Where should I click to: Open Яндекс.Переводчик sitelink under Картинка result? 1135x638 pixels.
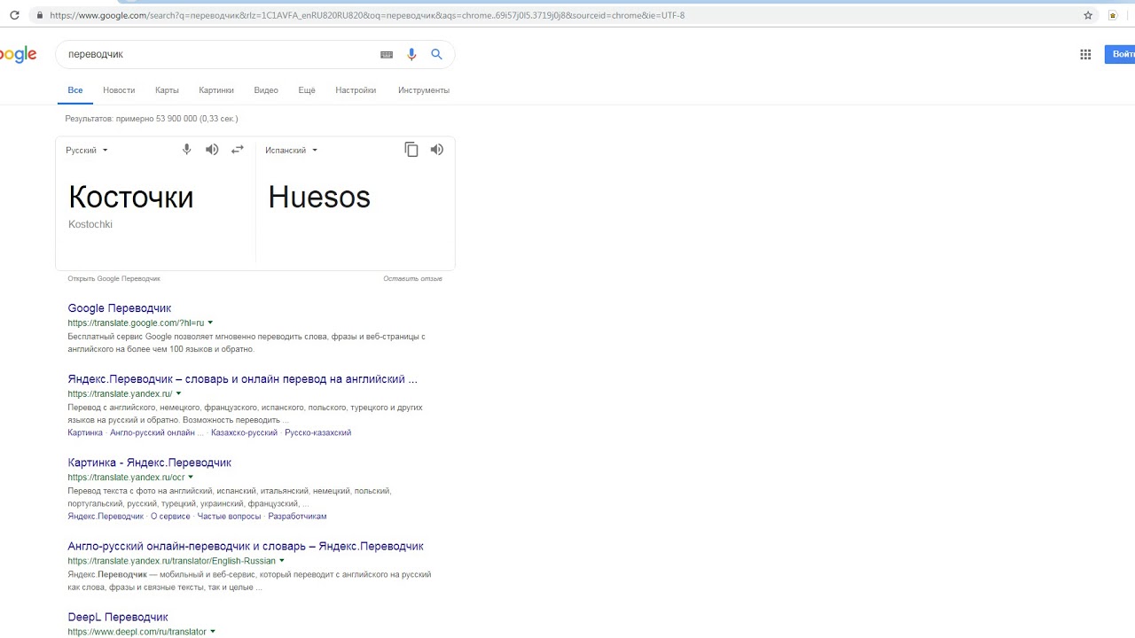click(106, 516)
